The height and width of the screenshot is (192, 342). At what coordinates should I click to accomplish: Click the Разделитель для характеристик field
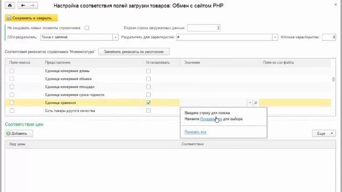[224, 37]
